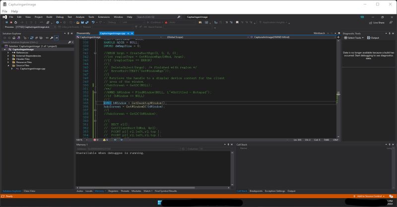The image size is (397, 207).
Task: Save the current file
Action: [82, 22]
